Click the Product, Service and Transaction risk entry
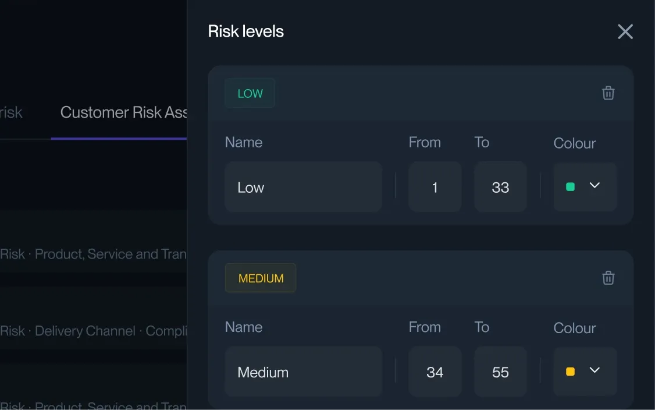The width and height of the screenshot is (655, 410). tap(93, 254)
